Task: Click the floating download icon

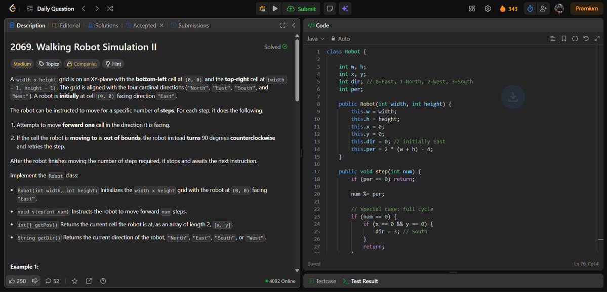Action: point(513,96)
